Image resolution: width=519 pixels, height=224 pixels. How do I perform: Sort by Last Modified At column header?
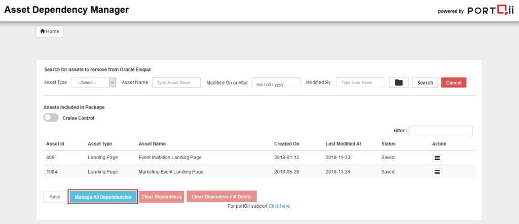(x=343, y=144)
